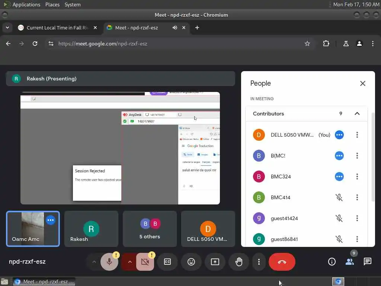381x286 pixels.
Task: Toggle the People panel icon
Action: tap(350, 262)
